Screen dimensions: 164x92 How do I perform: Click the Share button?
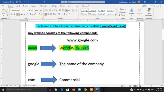[x=145, y=6]
